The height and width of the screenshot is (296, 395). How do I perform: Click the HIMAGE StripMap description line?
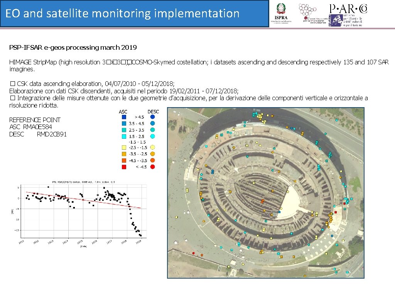(199, 66)
